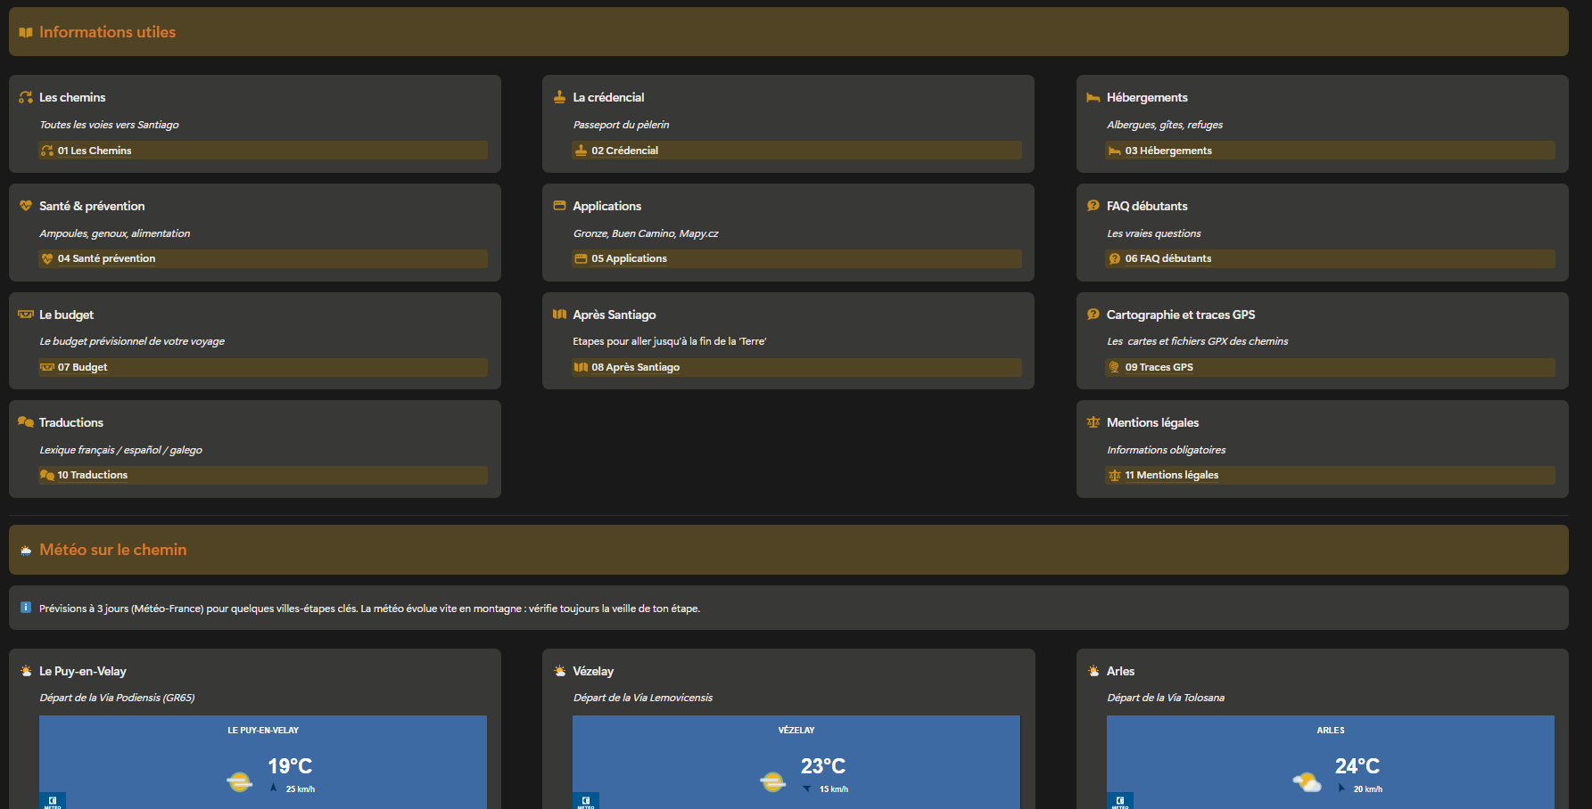Screen dimensions: 1592x809
Task: Click the Météo sur le chemin section title
Action: point(113,550)
